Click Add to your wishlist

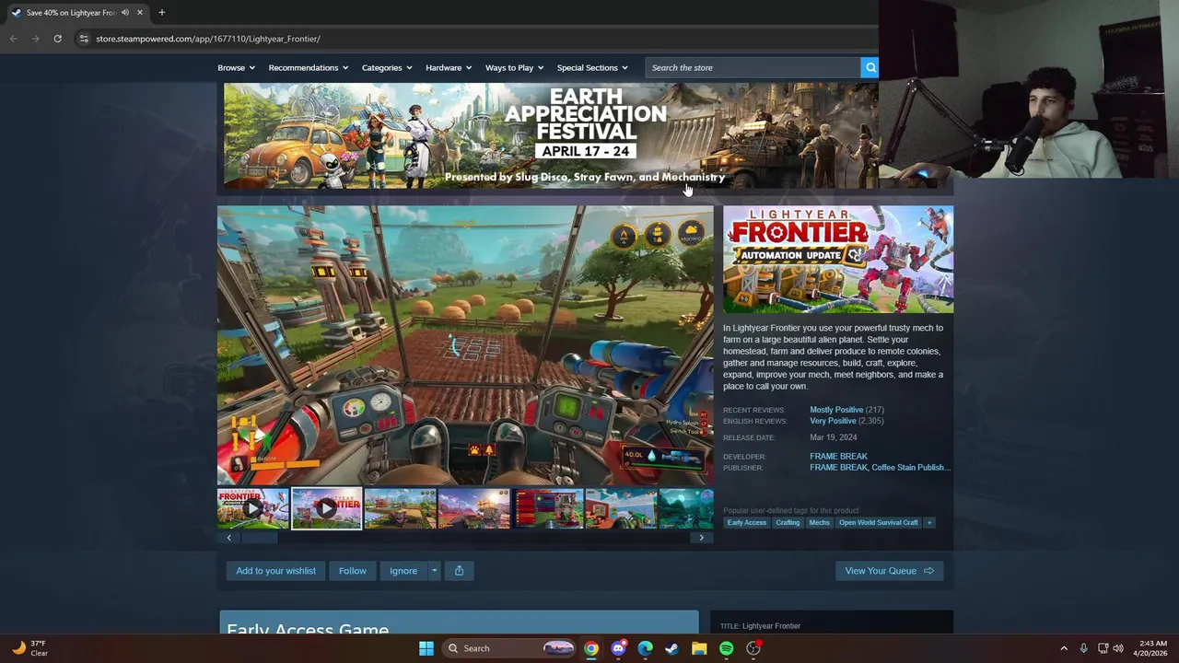pos(275,571)
